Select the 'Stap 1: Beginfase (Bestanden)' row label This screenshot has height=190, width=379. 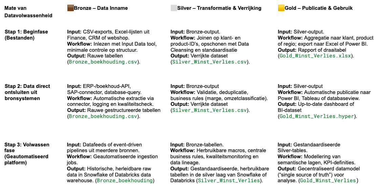(26, 35)
